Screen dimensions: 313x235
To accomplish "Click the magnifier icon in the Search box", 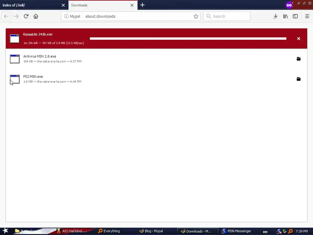I will (208, 17).
